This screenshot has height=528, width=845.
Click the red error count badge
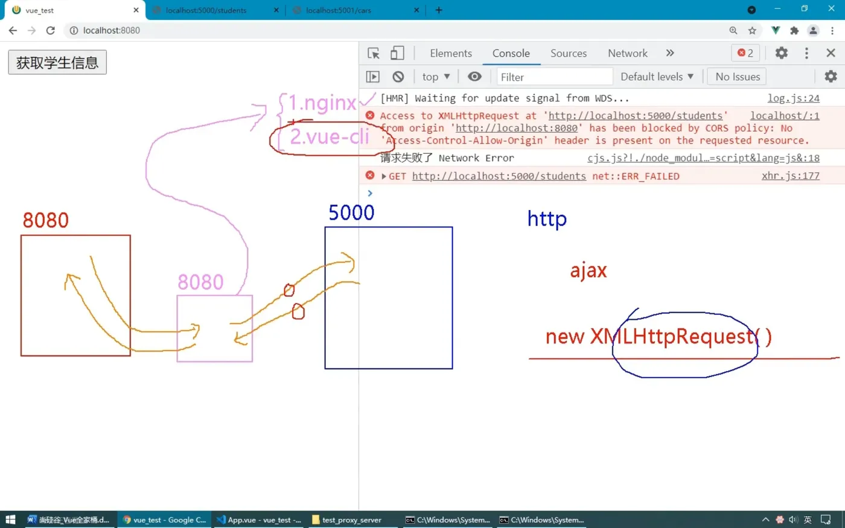pyautogui.click(x=745, y=53)
